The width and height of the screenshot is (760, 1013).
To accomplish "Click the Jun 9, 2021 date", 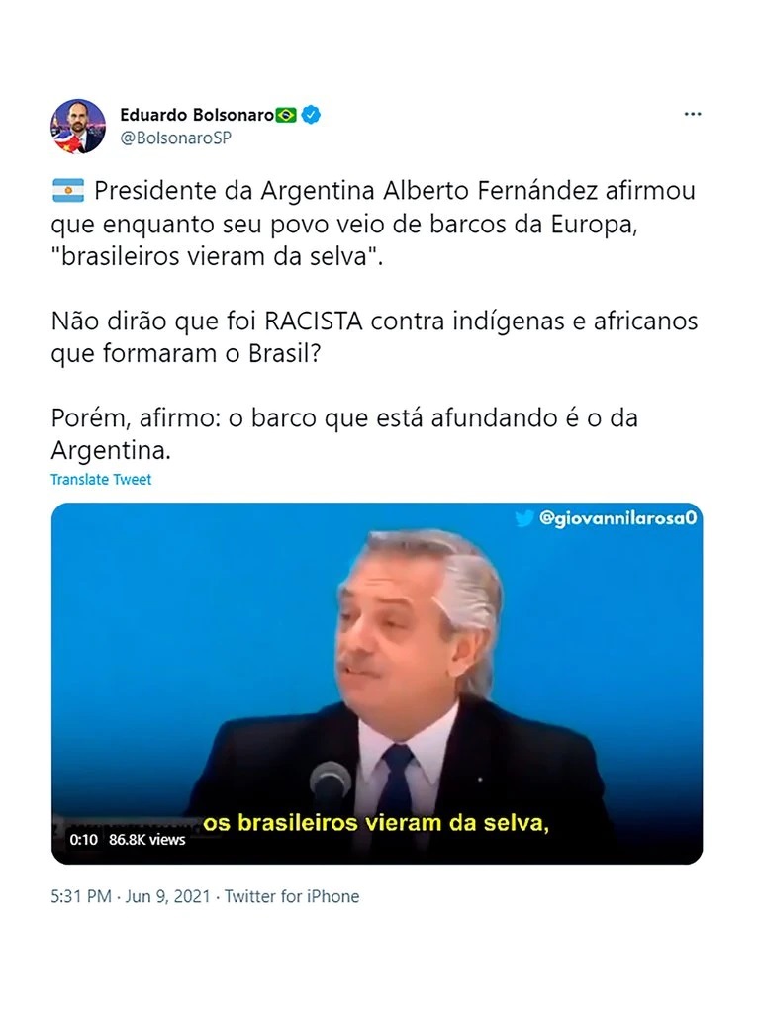I will click(x=167, y=896).
